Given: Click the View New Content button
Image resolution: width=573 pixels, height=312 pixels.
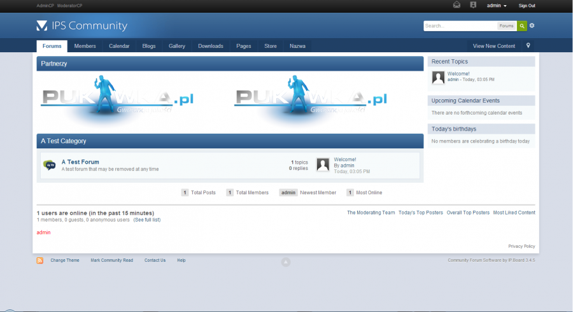Looking at the screenshot, I should (494, 46).
